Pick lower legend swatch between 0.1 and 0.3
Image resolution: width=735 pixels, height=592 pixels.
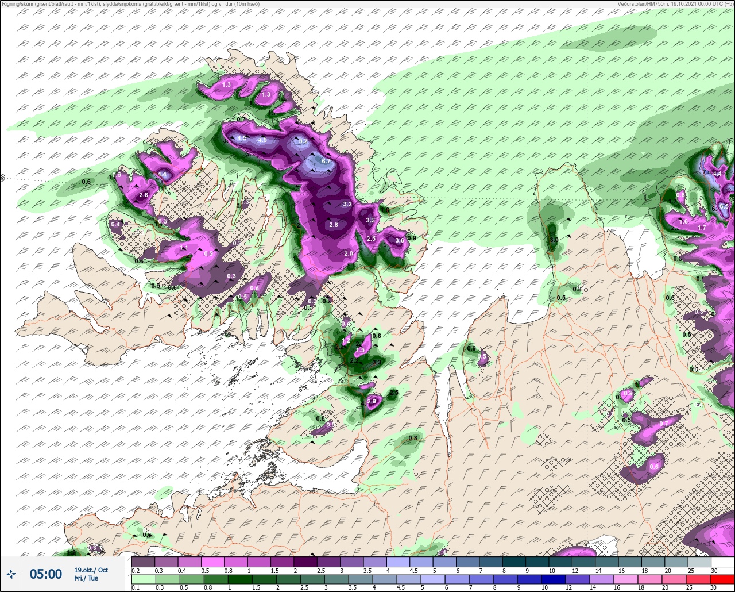pos(143,579)
